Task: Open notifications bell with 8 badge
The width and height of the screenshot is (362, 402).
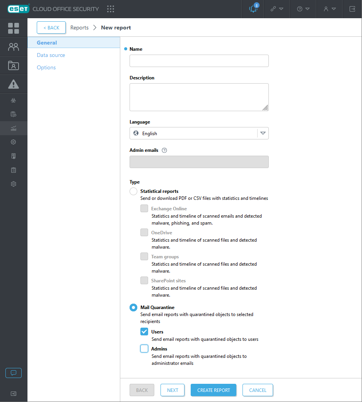Action: 253,9
